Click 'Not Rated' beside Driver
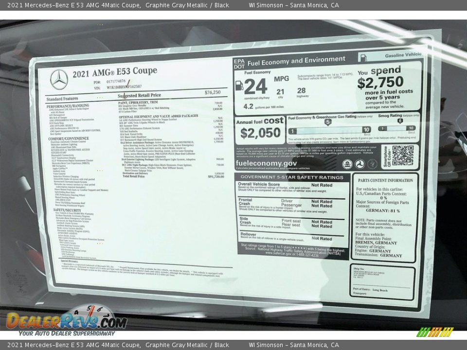467x350 pixels. (322, 201)
